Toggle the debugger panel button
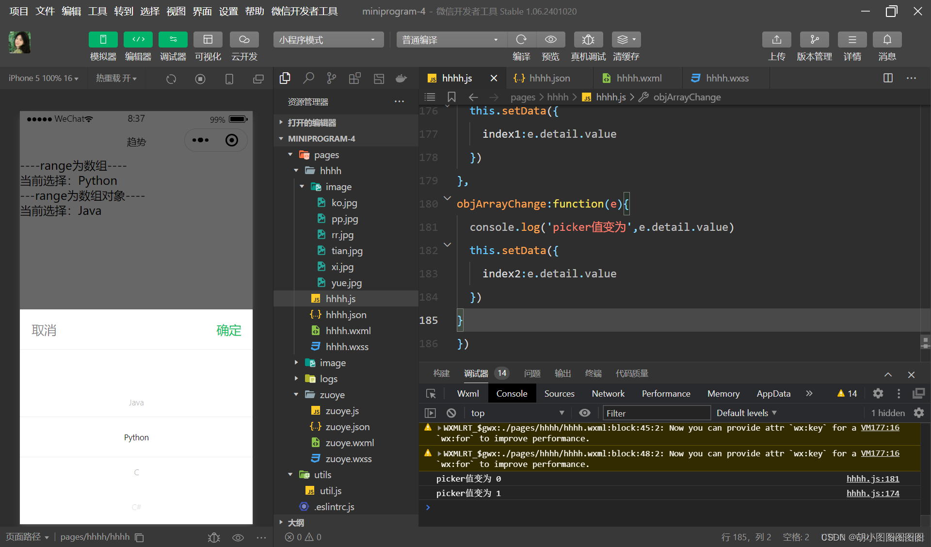 point(173,40)
